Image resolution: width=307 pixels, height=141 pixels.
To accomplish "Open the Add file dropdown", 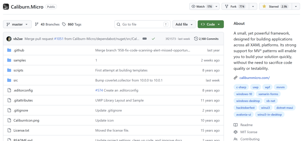I will [184, 24].
